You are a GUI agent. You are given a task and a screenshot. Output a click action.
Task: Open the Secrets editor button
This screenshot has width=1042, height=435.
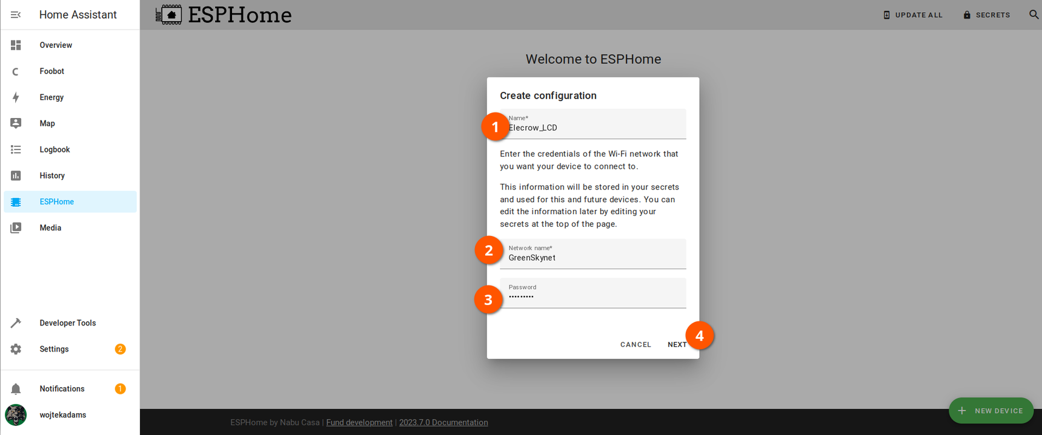click(x=987, y=15)
